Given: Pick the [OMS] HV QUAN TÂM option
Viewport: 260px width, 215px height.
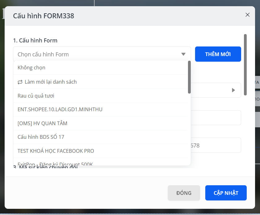Looking at the screenshot, I should pyautogui.click(x=100, y=123).
